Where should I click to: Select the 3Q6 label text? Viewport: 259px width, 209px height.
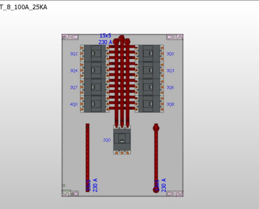(170, 87)
